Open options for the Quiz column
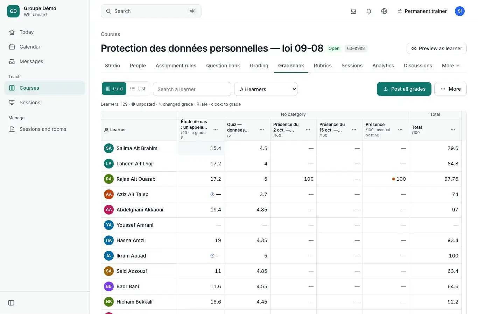This screenshot has height=314, width=478. (x=262, y=130)
